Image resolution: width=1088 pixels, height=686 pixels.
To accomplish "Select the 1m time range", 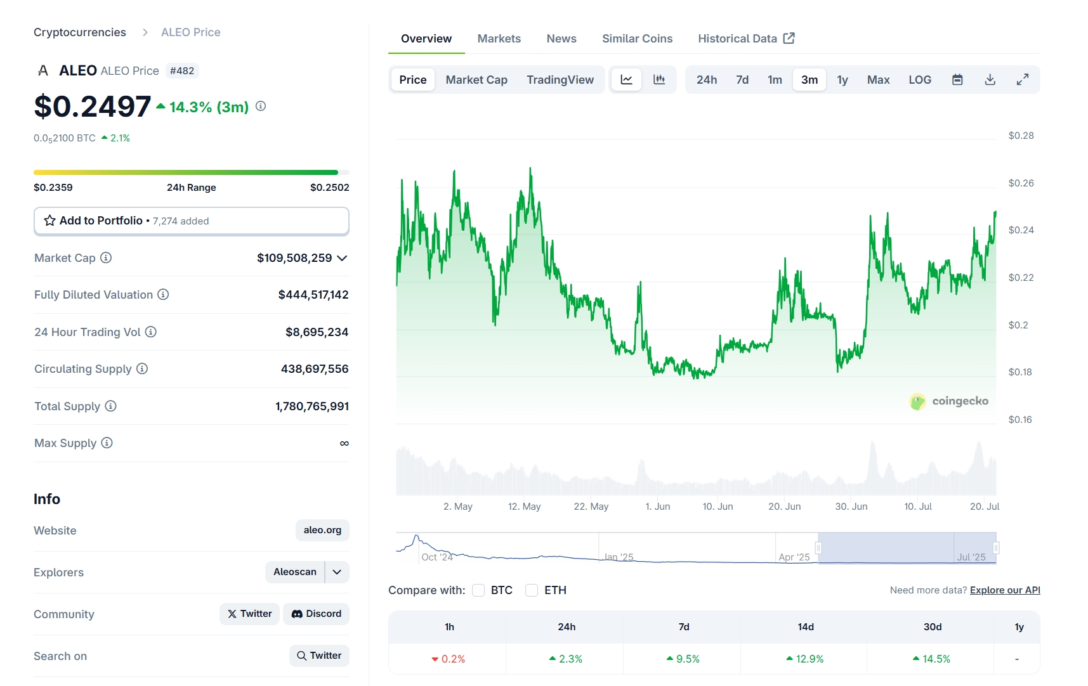I will coord(775,80).
